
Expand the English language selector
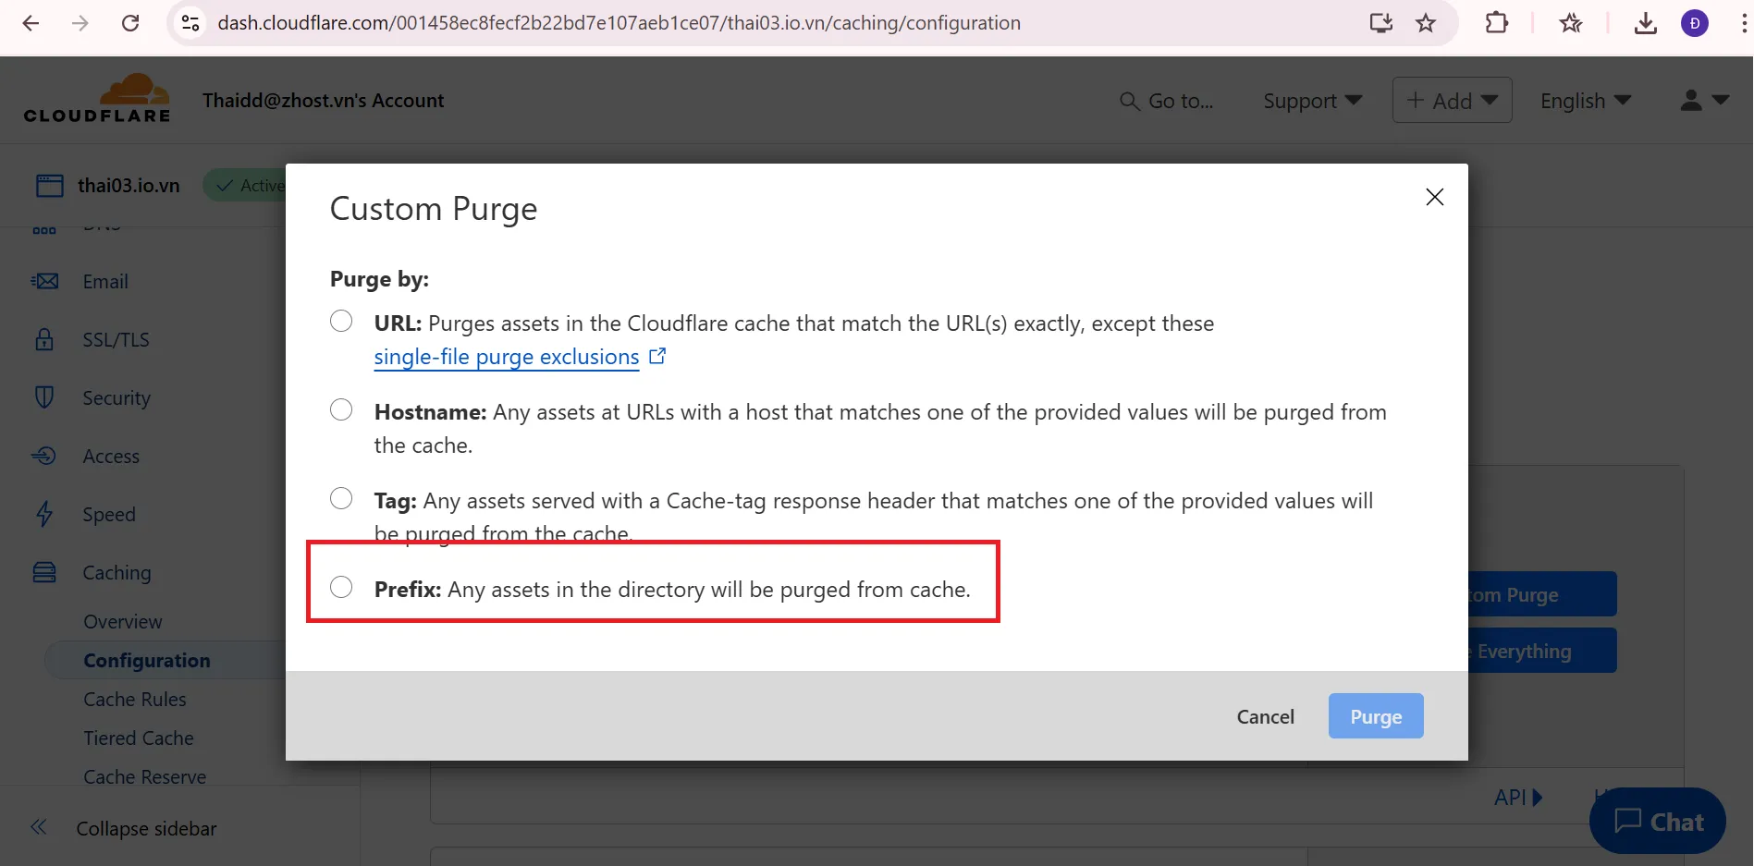click(1585, 101)
